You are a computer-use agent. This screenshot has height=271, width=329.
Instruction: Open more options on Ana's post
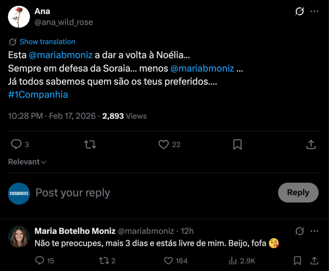tap(314, 12)
